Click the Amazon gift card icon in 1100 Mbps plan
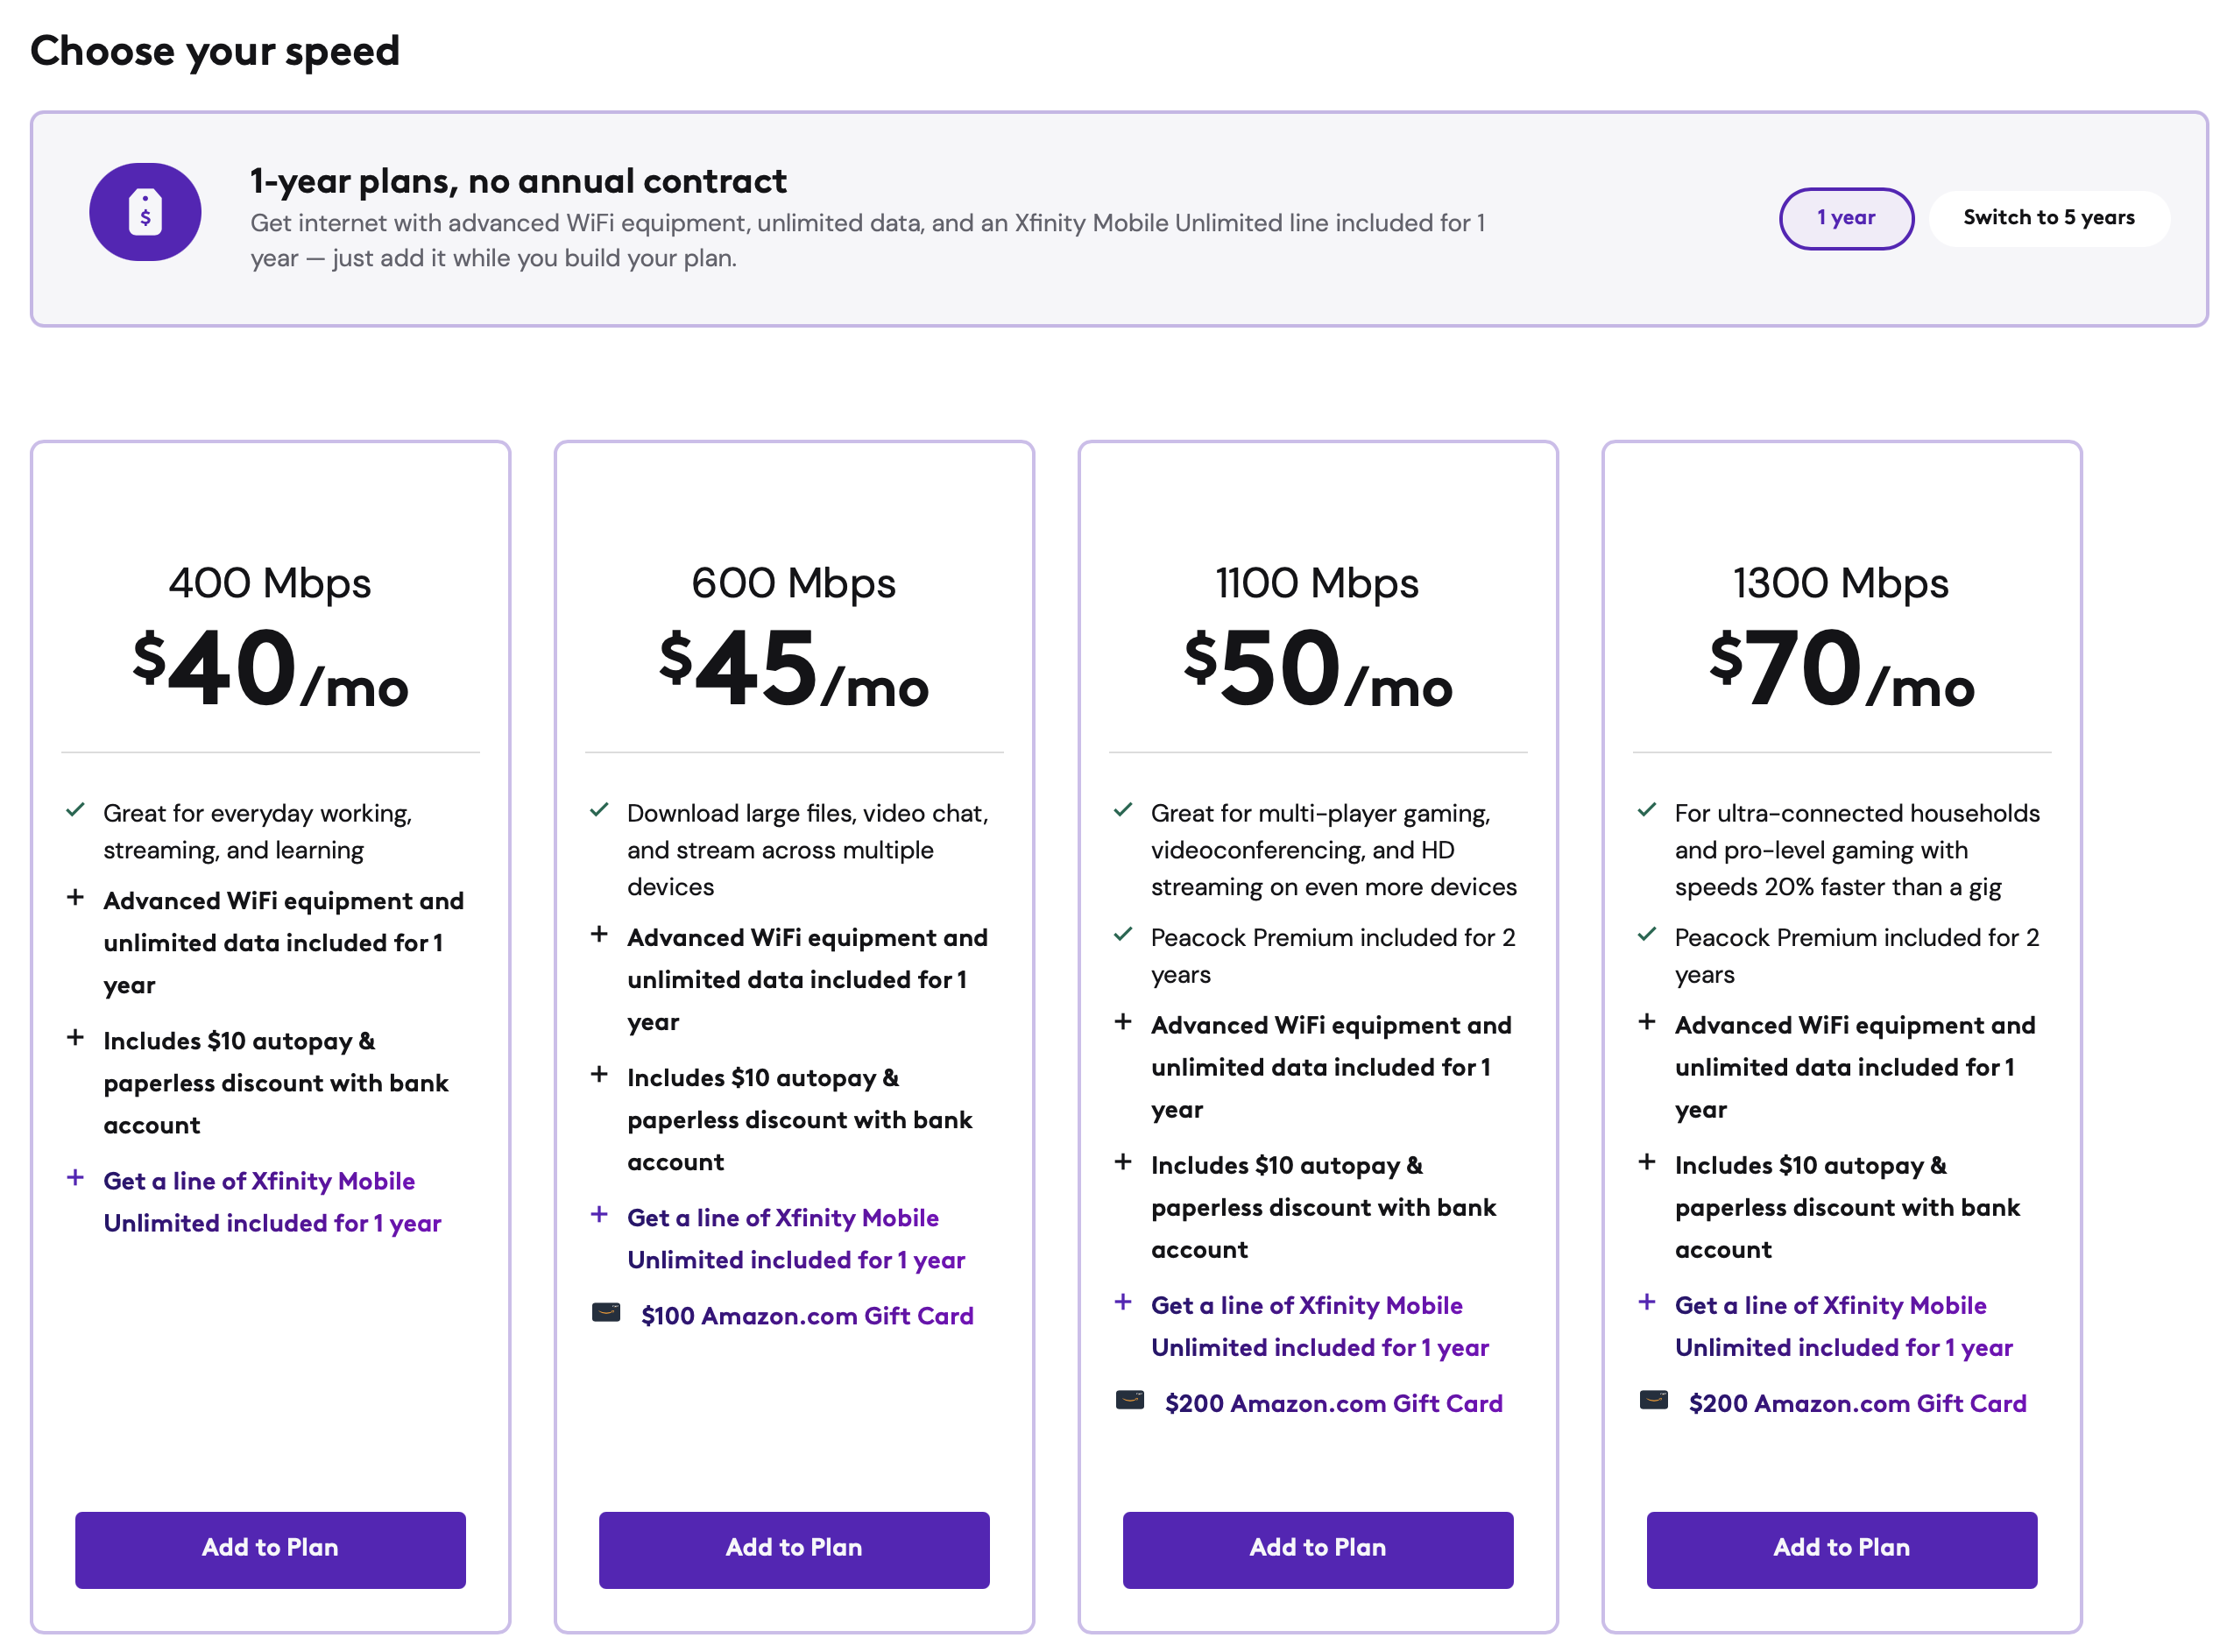Screen dimensions: 2234x1652 [1130, 1400]
